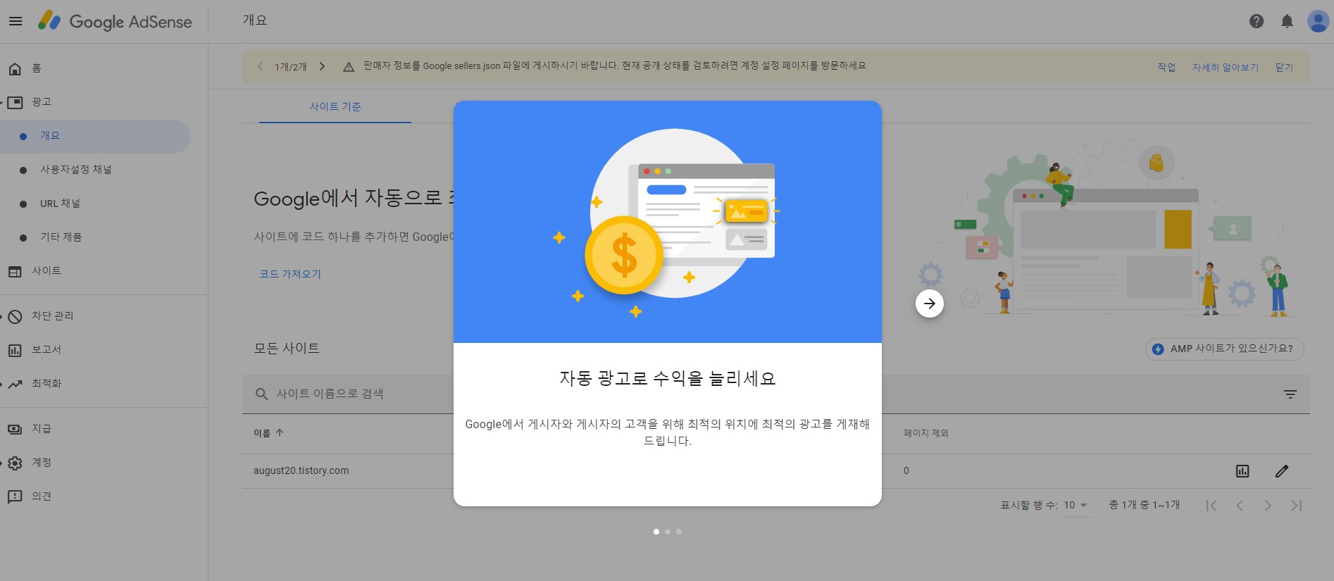Open the table filter icon

point(1290,394)
